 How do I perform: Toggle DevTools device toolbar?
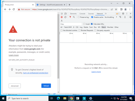coord(65,14)
